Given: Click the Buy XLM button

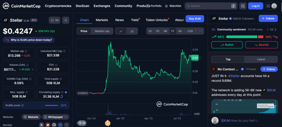Looking at the screenshot, I should 195,19.
